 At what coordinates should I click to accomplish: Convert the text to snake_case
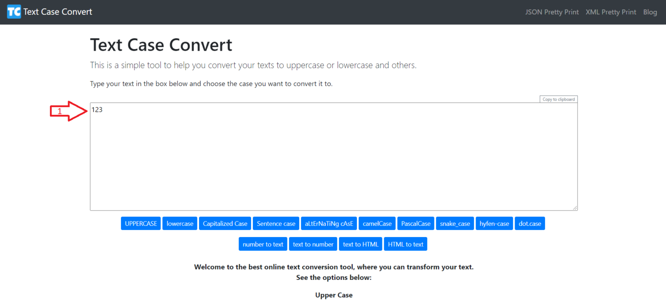pyautogui.click(x=454, y=223)
